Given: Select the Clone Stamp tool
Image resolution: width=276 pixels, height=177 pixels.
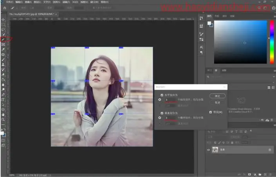Looking at the screenshot, I should point(3,64).
